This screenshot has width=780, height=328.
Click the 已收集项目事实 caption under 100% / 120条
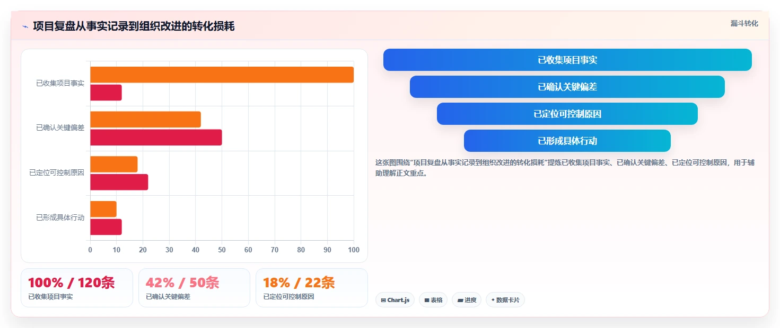pos(50,297)
